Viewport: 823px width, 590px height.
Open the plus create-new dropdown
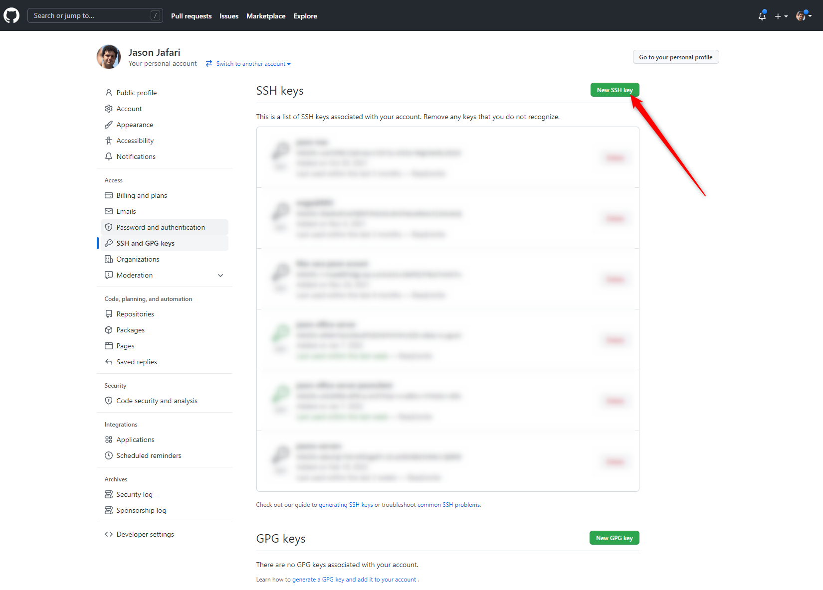click(781, 16)
